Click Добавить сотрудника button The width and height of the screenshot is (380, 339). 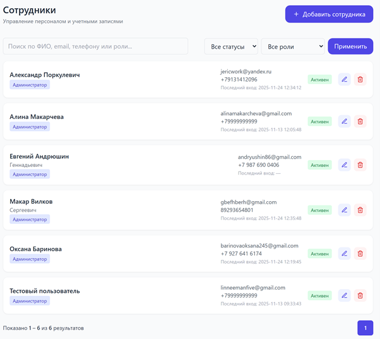329,14
